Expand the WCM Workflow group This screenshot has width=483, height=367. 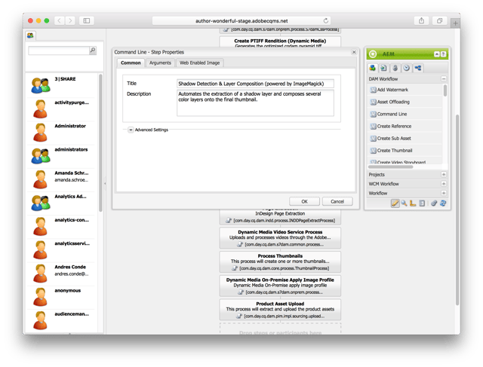point(444,184)
